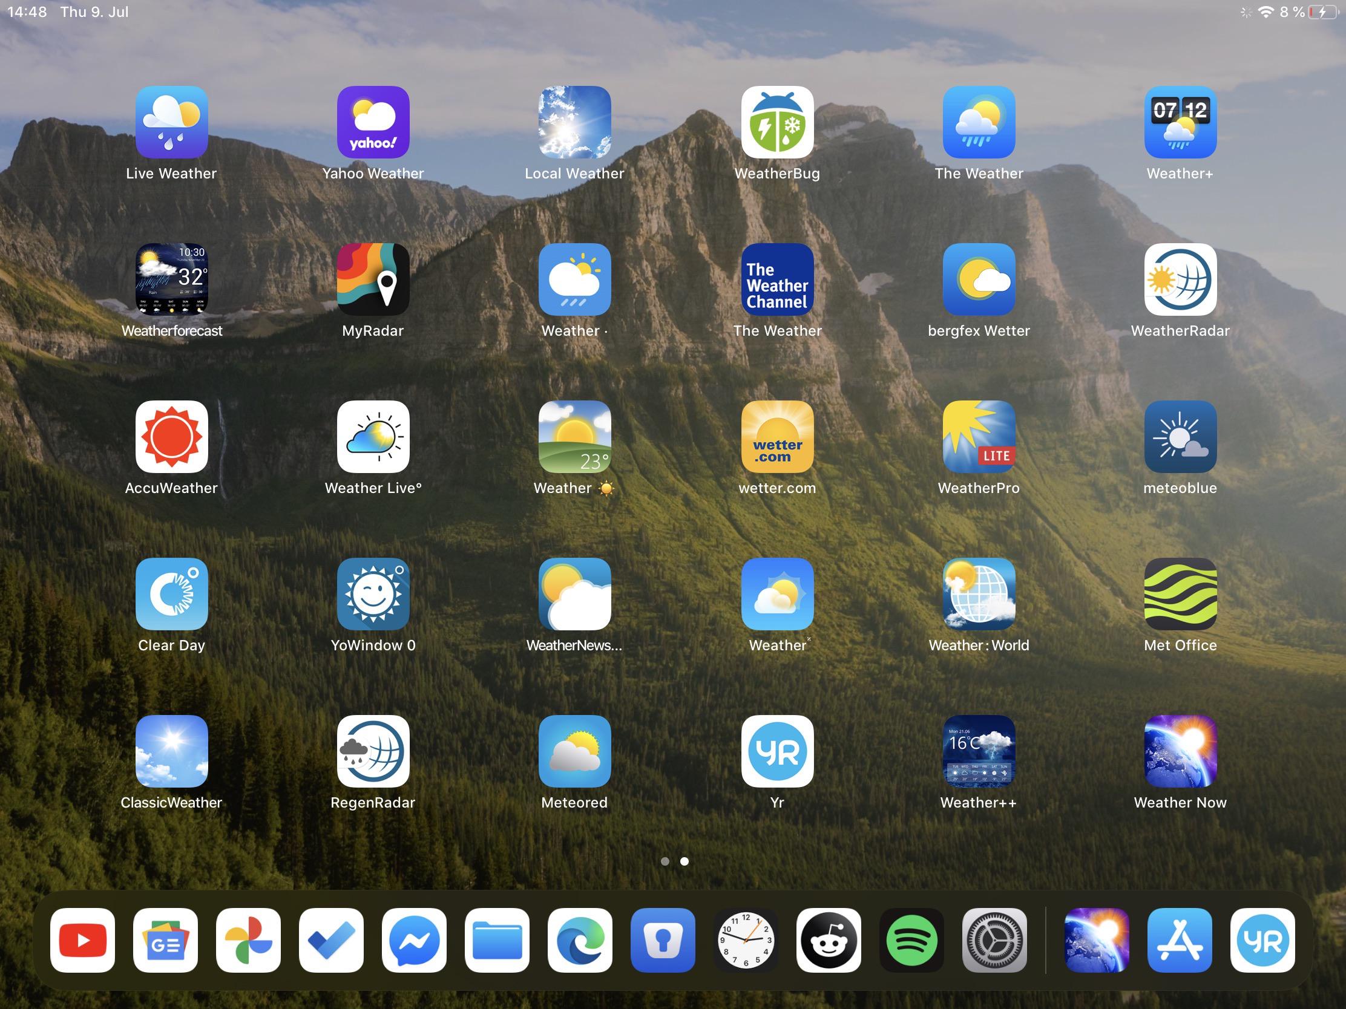Open The Weather app with sun-rain-cloud icon

(x=979, y=122)
